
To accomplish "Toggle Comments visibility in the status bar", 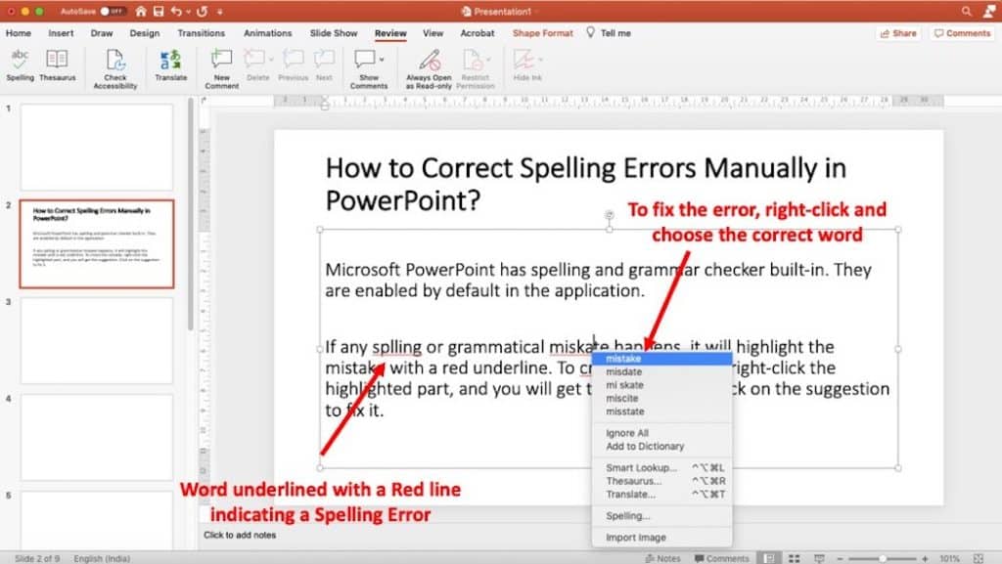I will coord(721,558).
